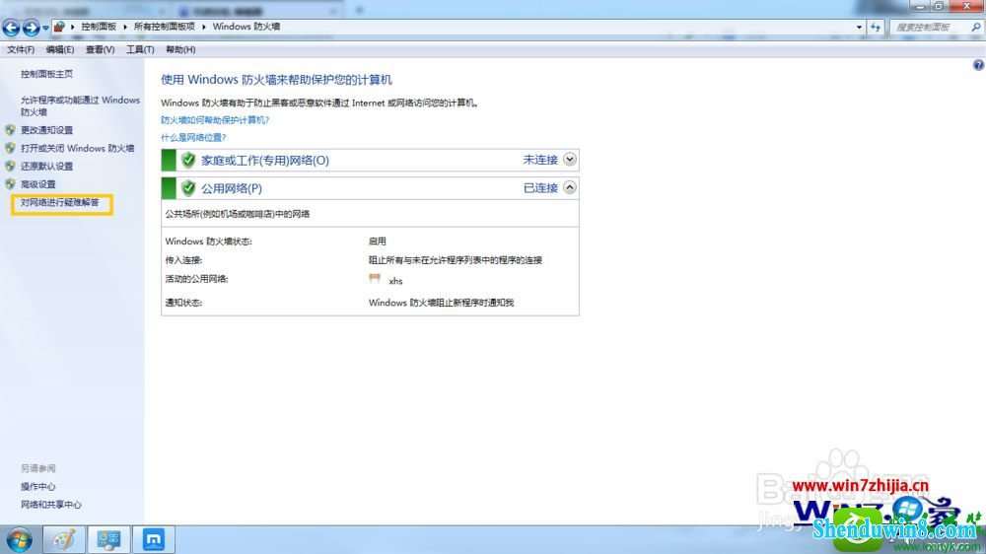Select the xhs network name text
Screen dimensions: 986x554
pos(395,281)
